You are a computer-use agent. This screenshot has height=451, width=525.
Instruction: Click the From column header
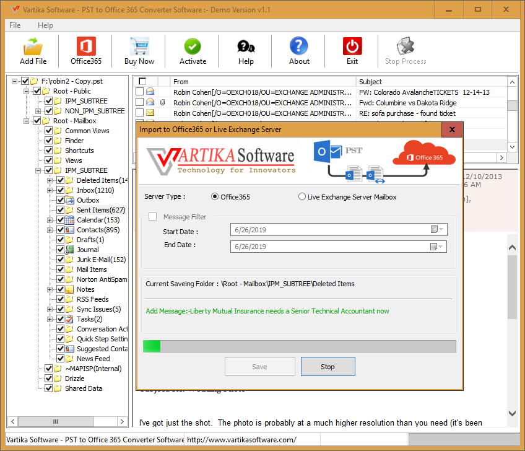point(262,82)
